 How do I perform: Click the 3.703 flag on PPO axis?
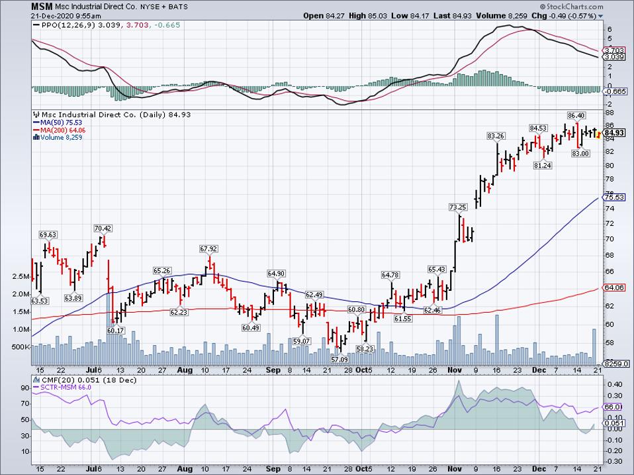613,50
